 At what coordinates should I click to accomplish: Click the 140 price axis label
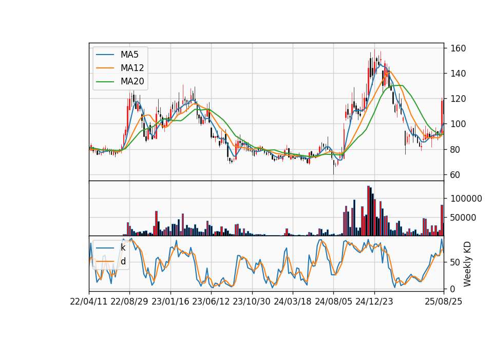tap(458, 74)
